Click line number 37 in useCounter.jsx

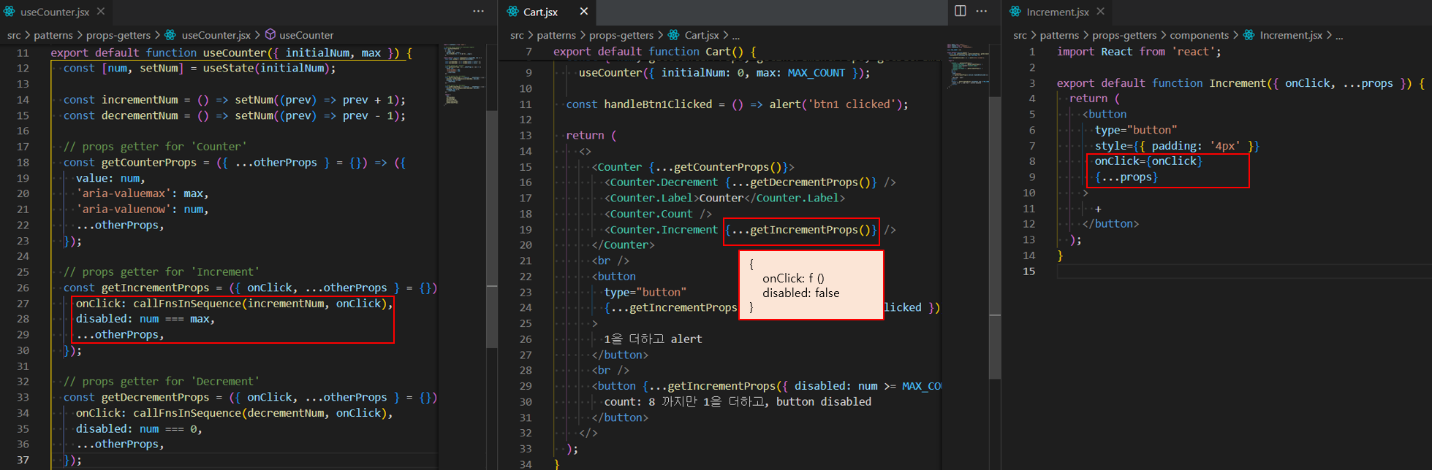point(23,460)
